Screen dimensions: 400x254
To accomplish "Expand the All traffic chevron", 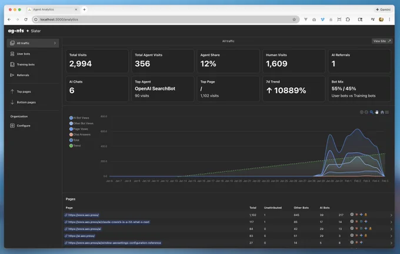I will (x=55, y=43).
